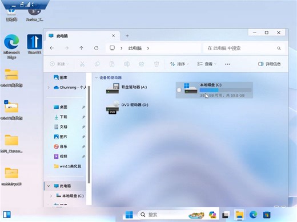297x222 pixels.
Task: Click 此电脑 in the address path
Action: 135,48
